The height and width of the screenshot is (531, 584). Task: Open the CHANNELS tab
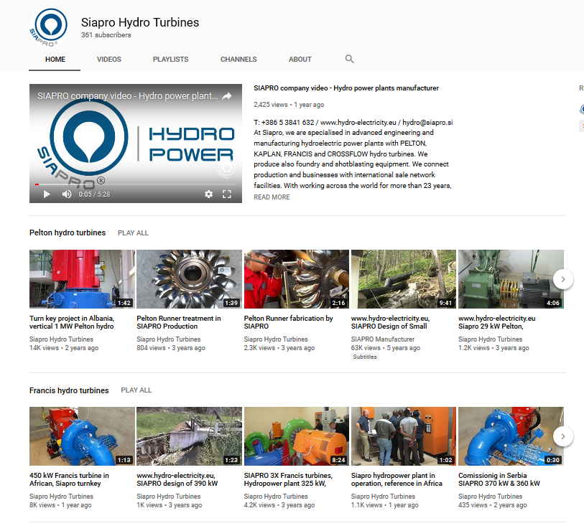click(238, 59)
